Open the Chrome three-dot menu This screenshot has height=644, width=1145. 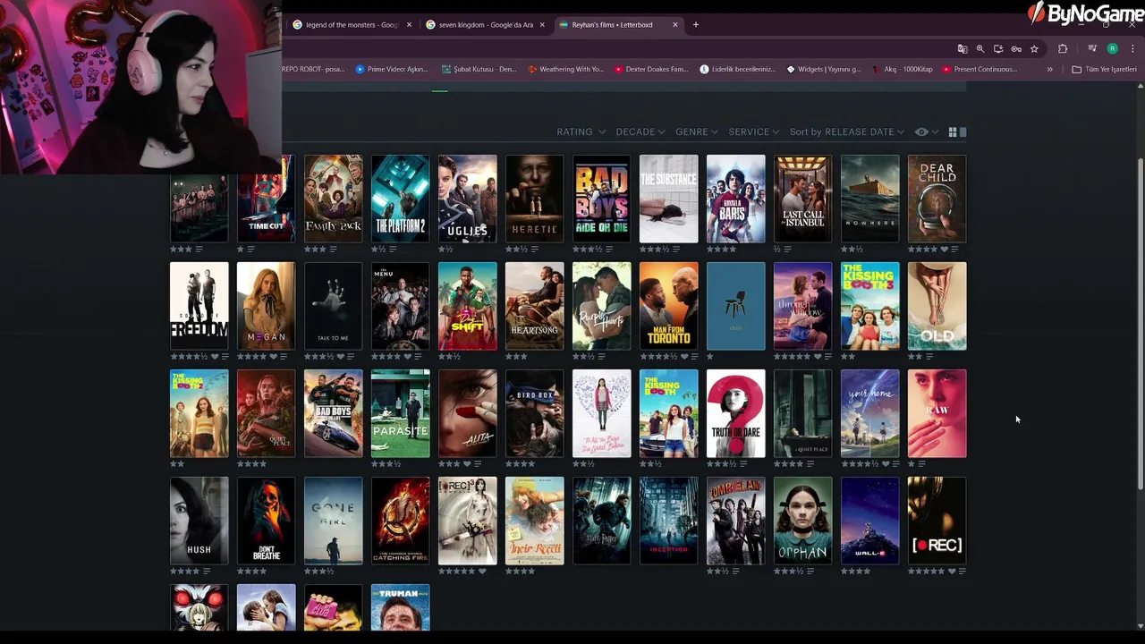pyautogui.click(x=1132, y=49)
